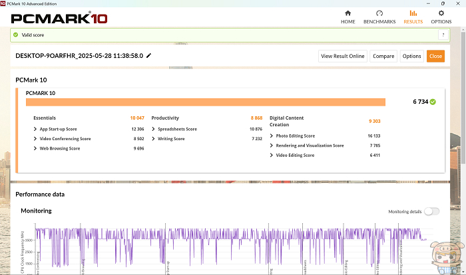
Task: Click the App Start-up value 12 306
Action: coord(138,129)
